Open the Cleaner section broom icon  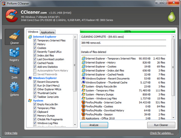tap(14, 35)
